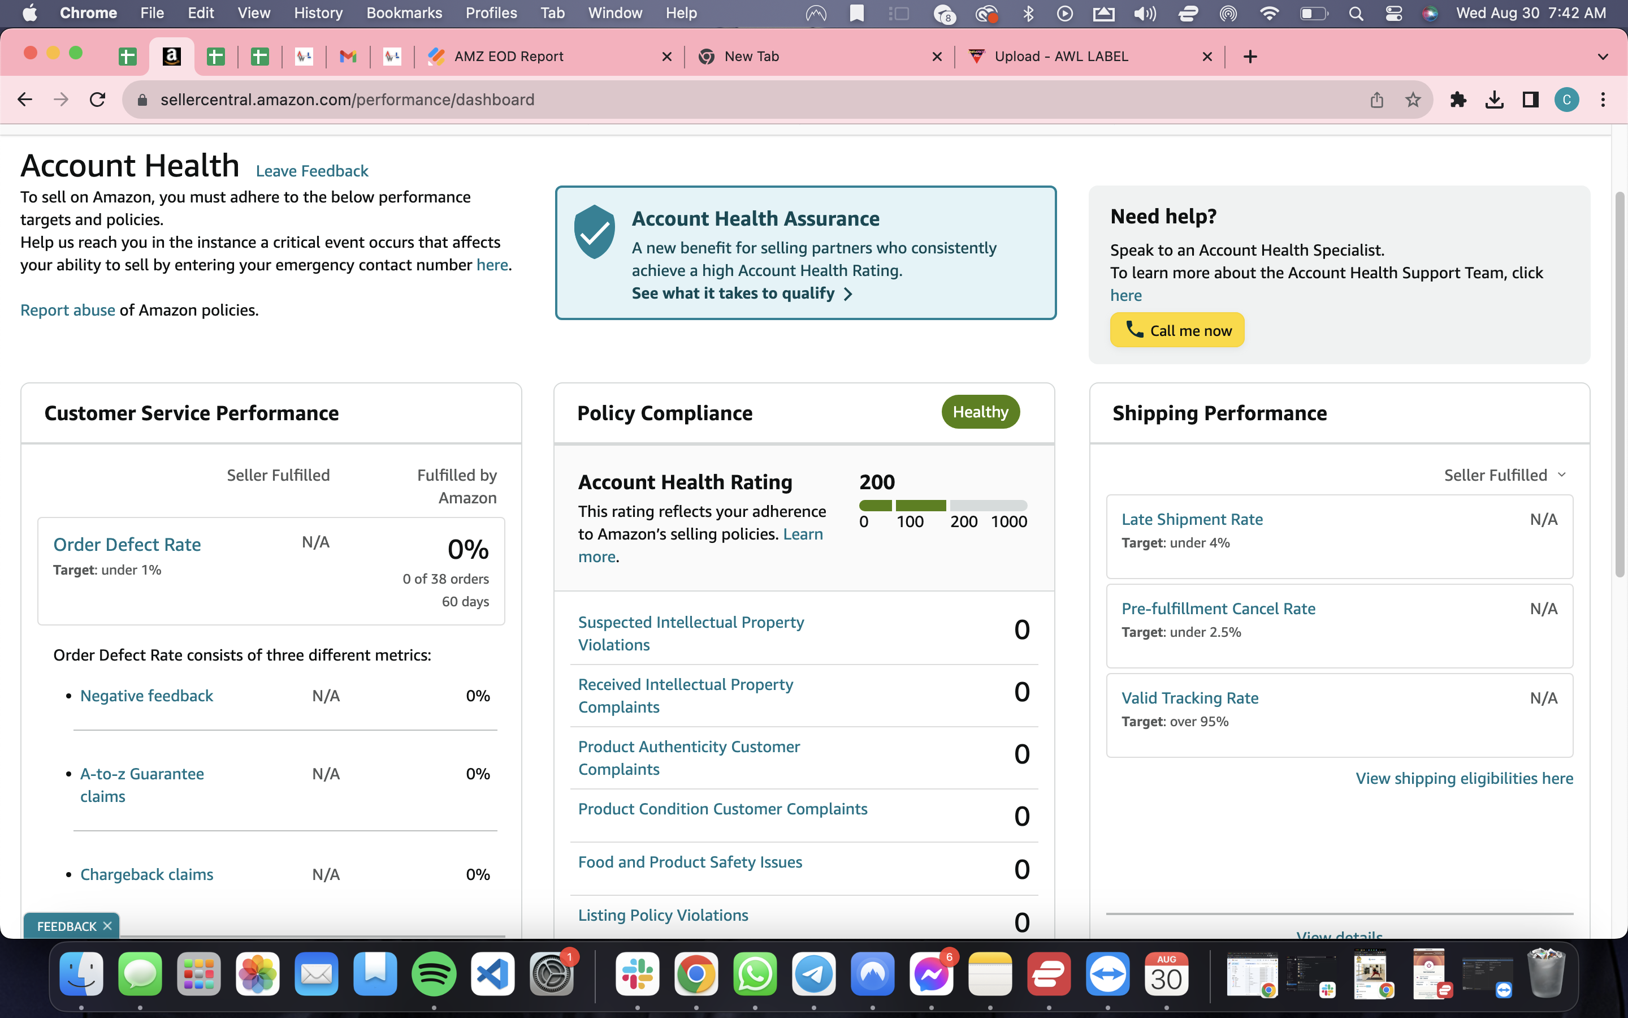Image resolution: width=1628 pixels, height=1018 pixels.
Task: Open the Profiles menu in menu bar
Action: pos(491,14)
